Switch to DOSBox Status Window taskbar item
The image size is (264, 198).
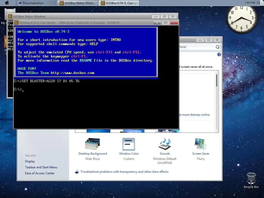tap(78, 3)
